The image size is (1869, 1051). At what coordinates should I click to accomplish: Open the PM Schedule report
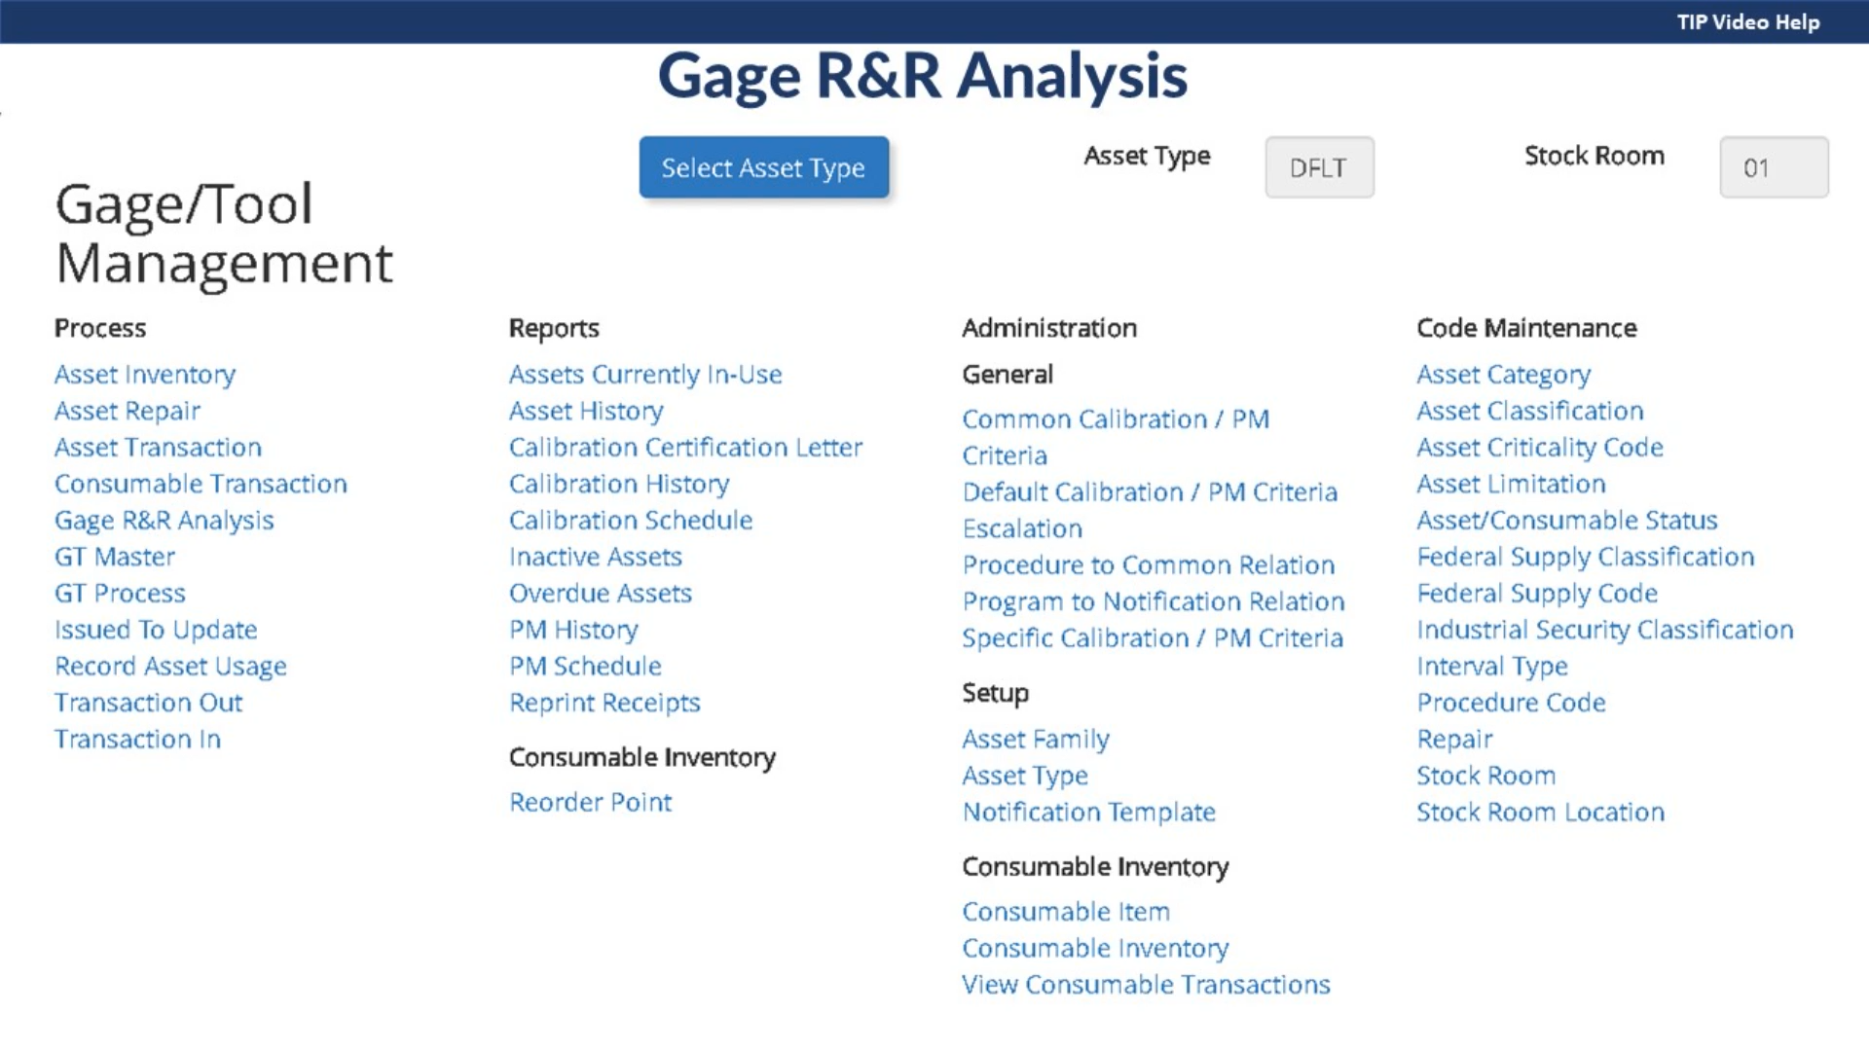click(x=585, y=667)
